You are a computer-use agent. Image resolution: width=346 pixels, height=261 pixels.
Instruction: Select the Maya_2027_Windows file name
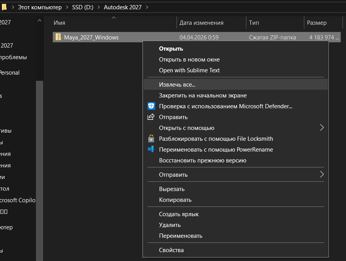click(91, 38)
